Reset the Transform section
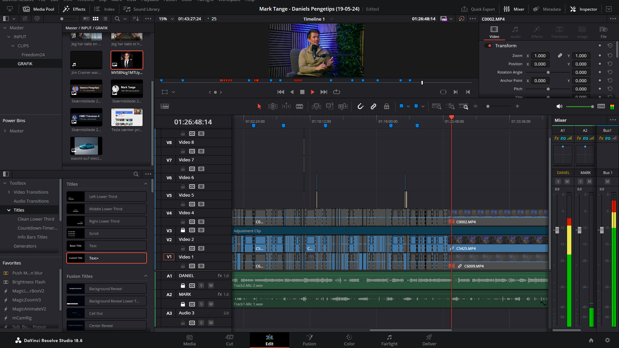This screenshot has width=619, height=348. pyautogui.click(x=610, y=46)
